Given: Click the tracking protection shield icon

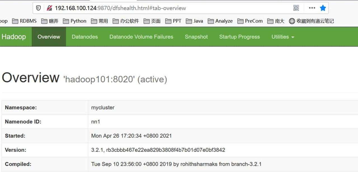Looking at the screenshot, I should 39,8.
